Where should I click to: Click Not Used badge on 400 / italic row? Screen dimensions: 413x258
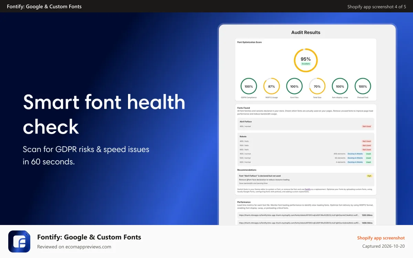[367, 141]
